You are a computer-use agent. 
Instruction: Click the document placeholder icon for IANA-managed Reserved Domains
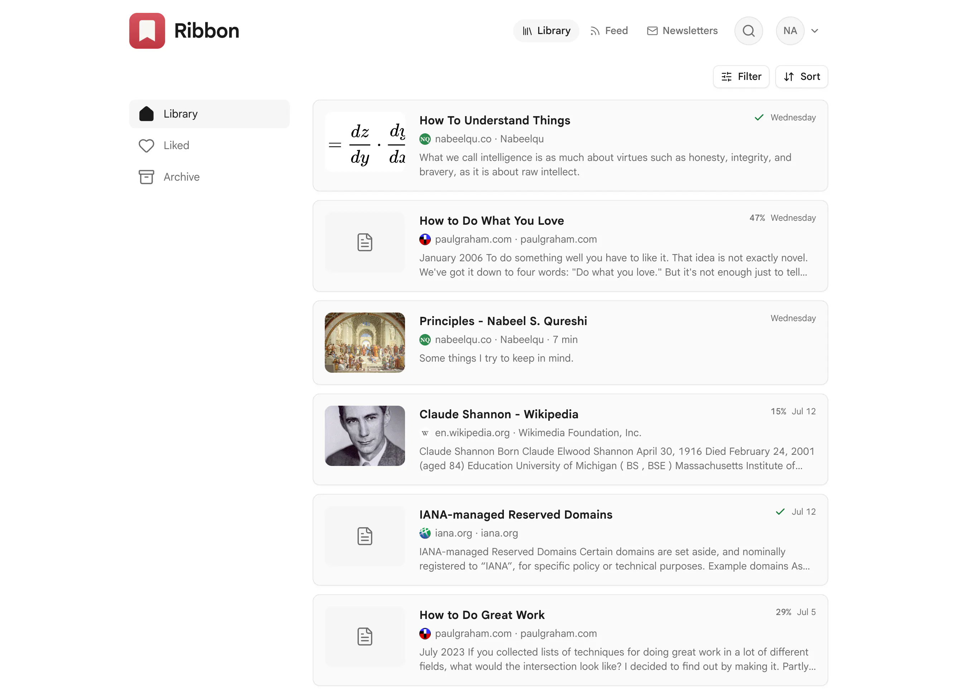pos(365,536)
